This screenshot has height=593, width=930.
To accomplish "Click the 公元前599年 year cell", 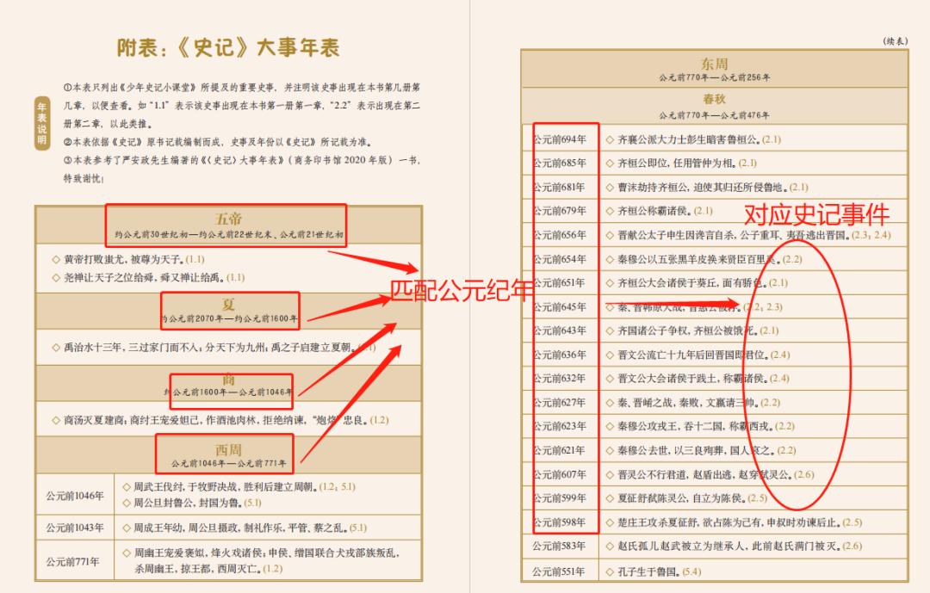I will point(560,498).
